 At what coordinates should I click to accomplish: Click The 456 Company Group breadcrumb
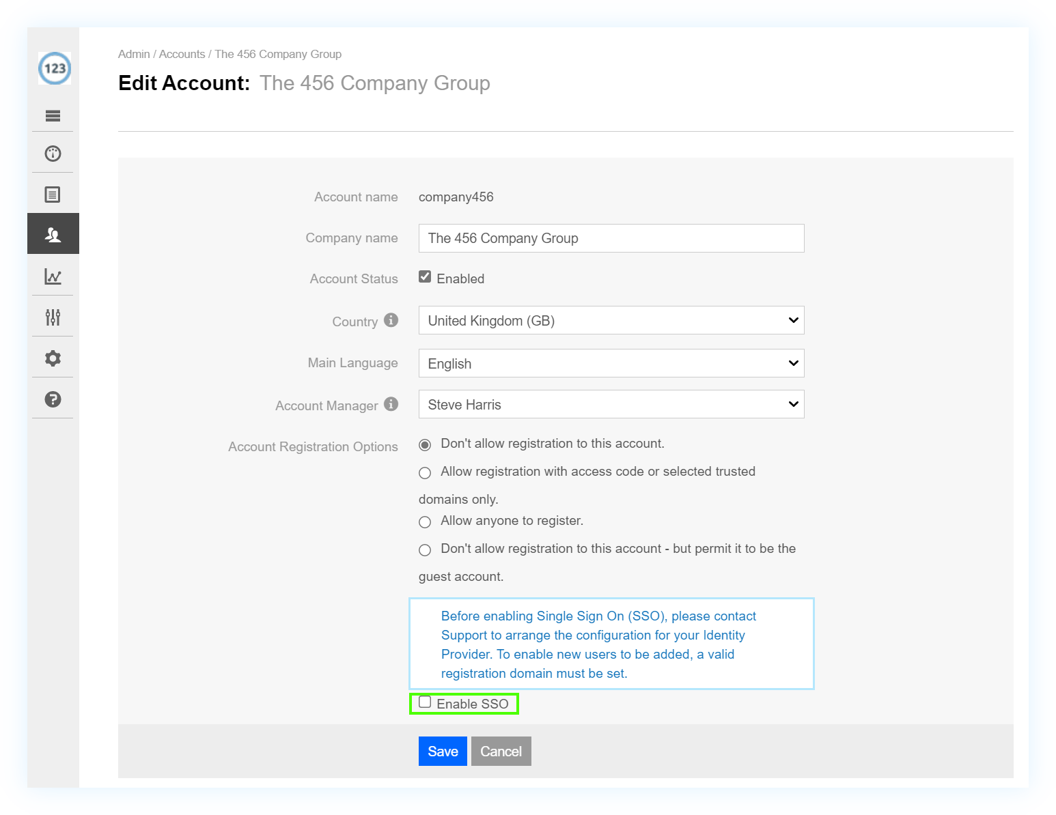click(x=278, y=54)
